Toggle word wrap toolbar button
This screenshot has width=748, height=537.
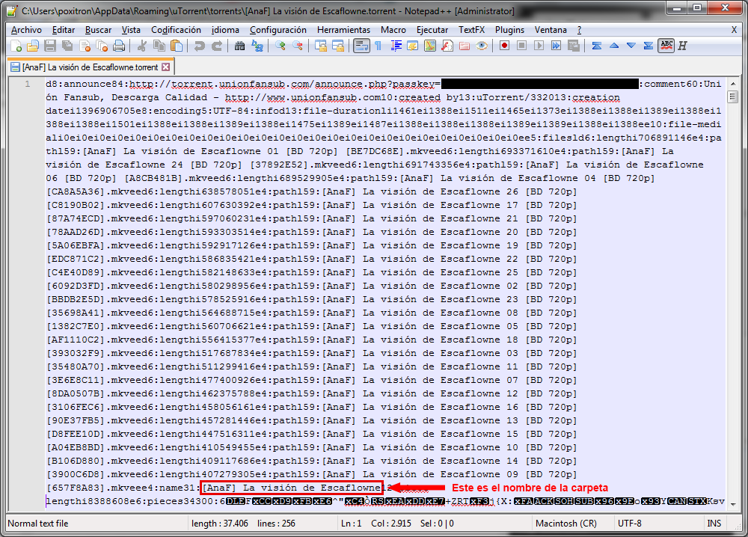(x=361, y=46)
